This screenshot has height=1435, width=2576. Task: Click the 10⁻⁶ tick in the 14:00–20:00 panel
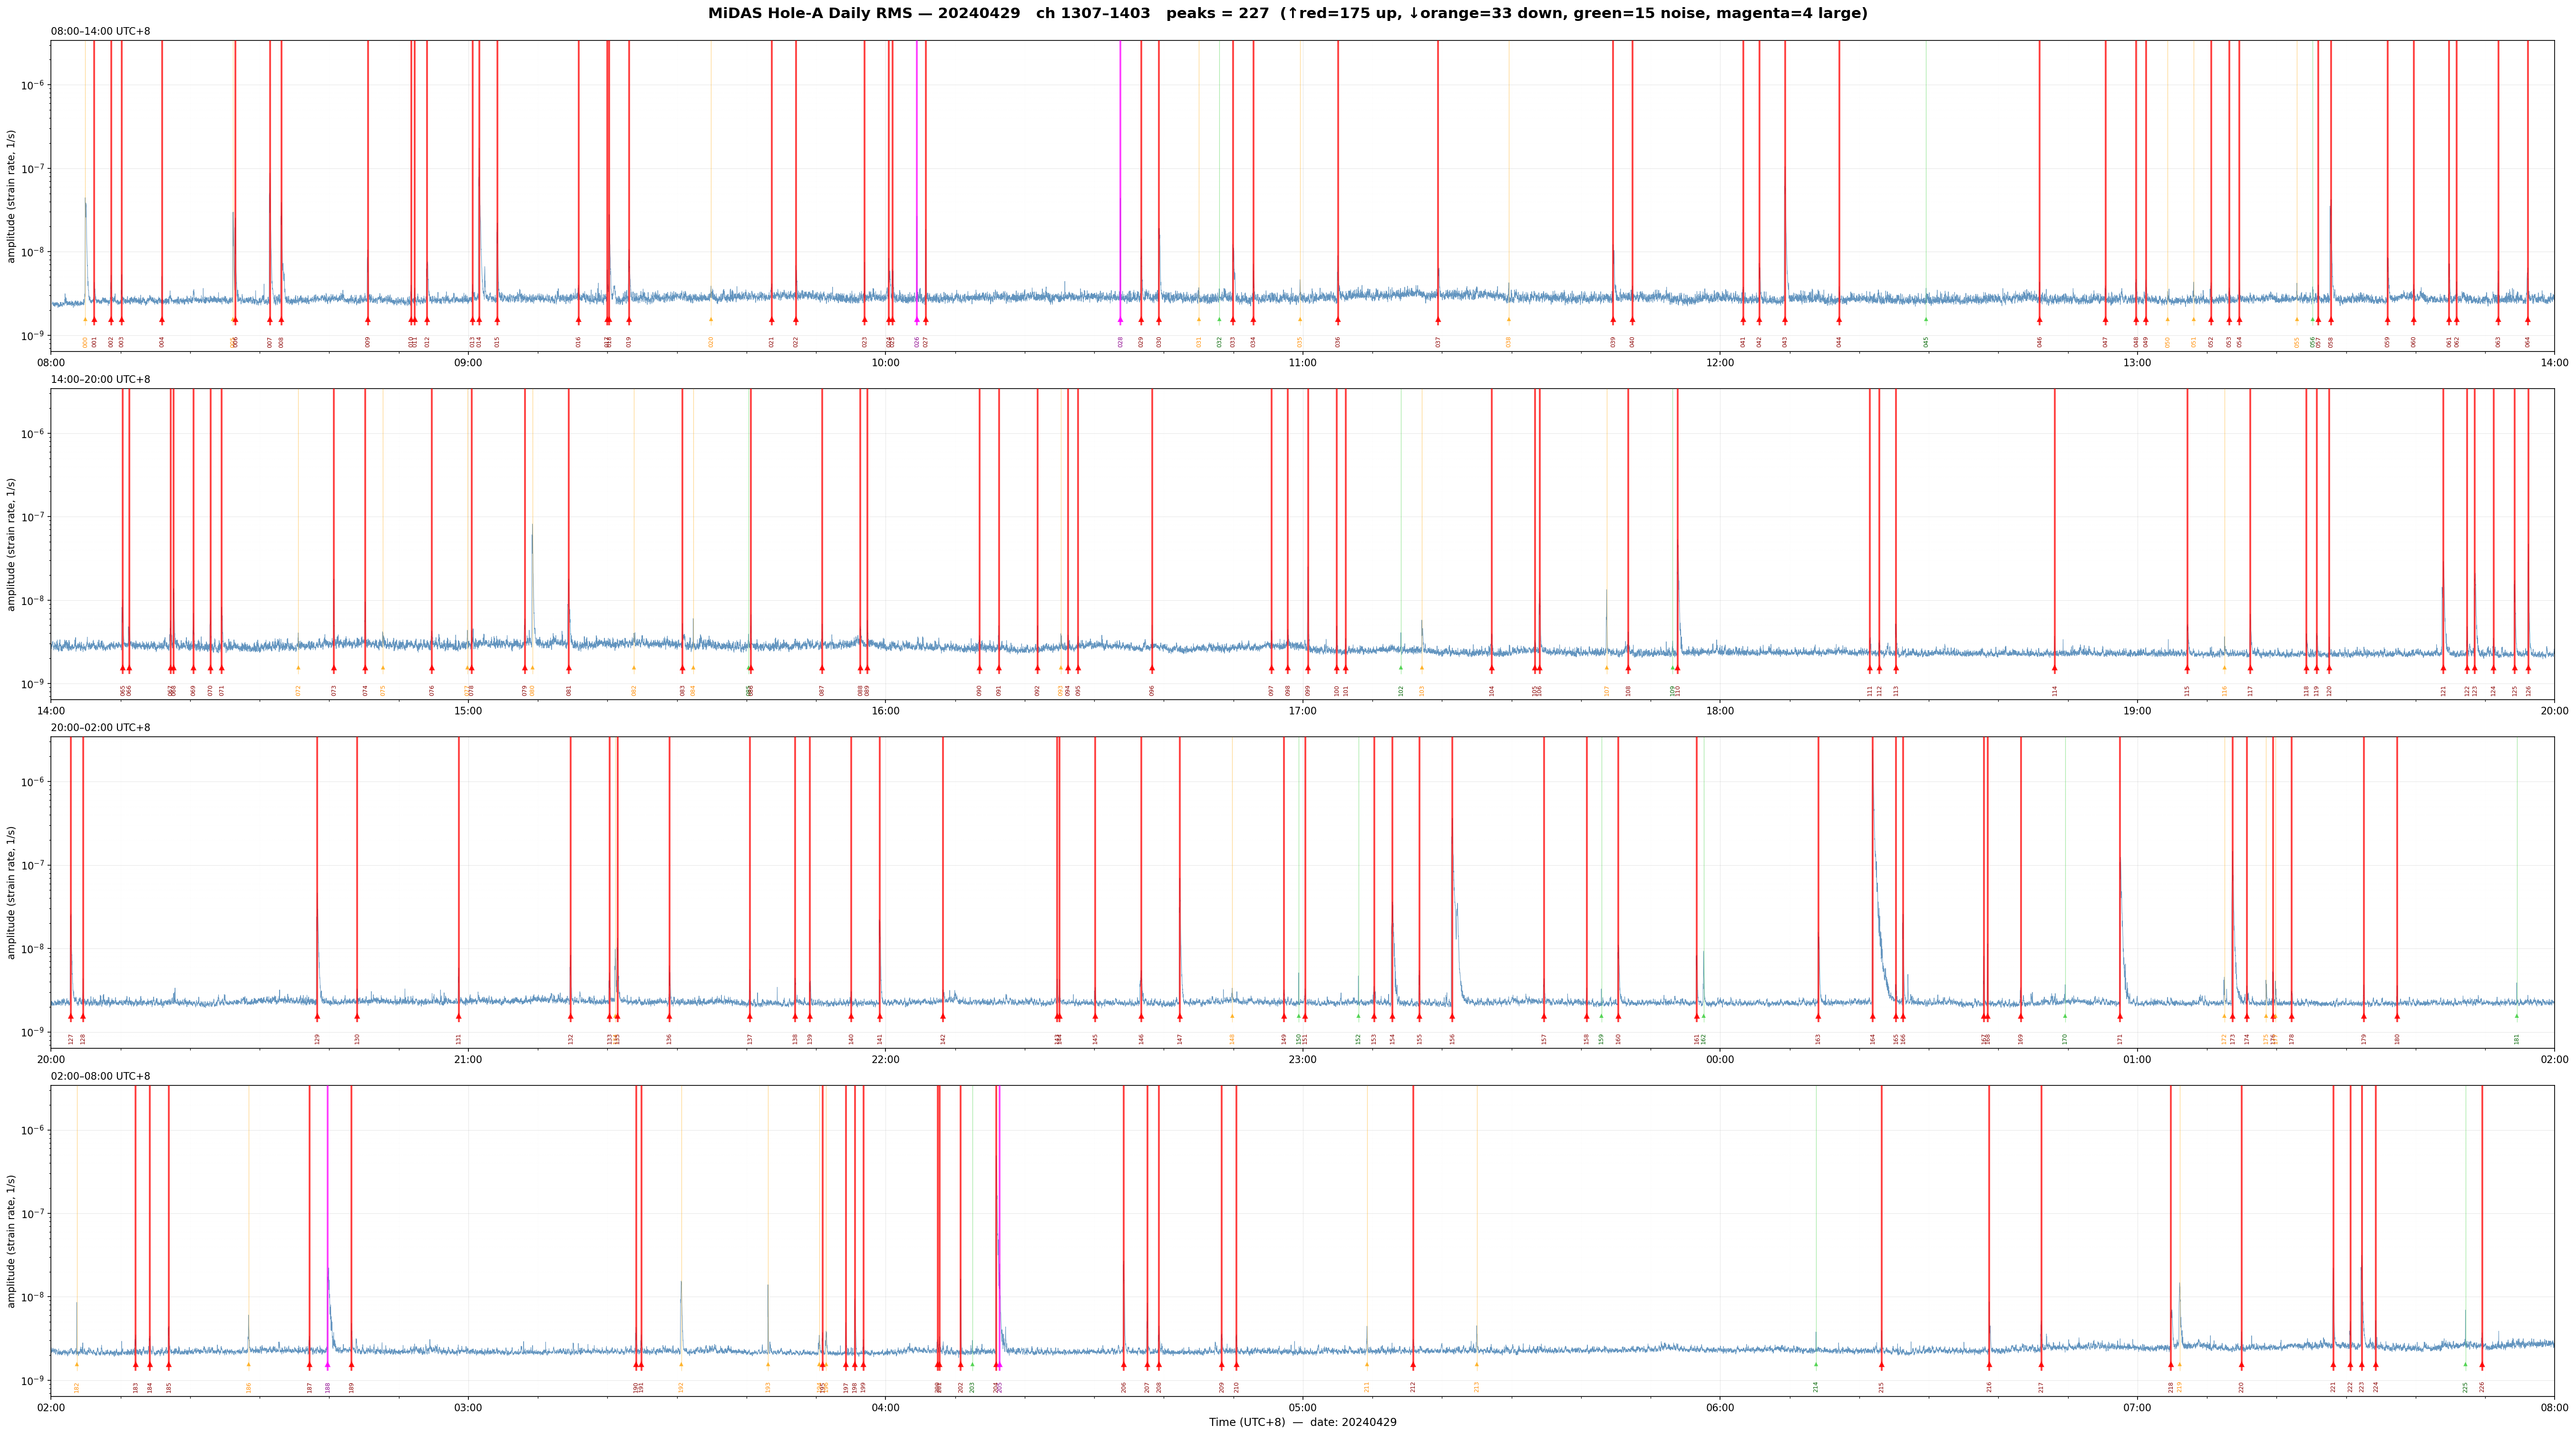click(33, 433)
